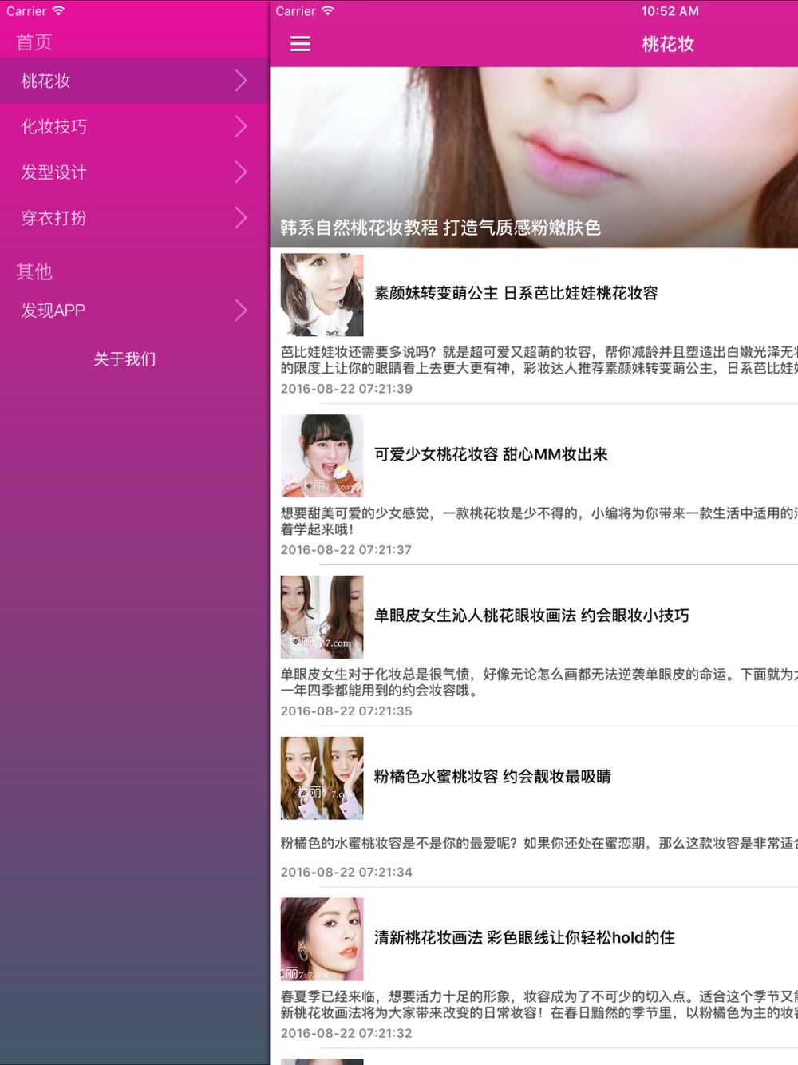Select the 穿衣打扮 menu item
This screenshot has height=1065, width=798.
pyautogui.click(x=134, y=217)
